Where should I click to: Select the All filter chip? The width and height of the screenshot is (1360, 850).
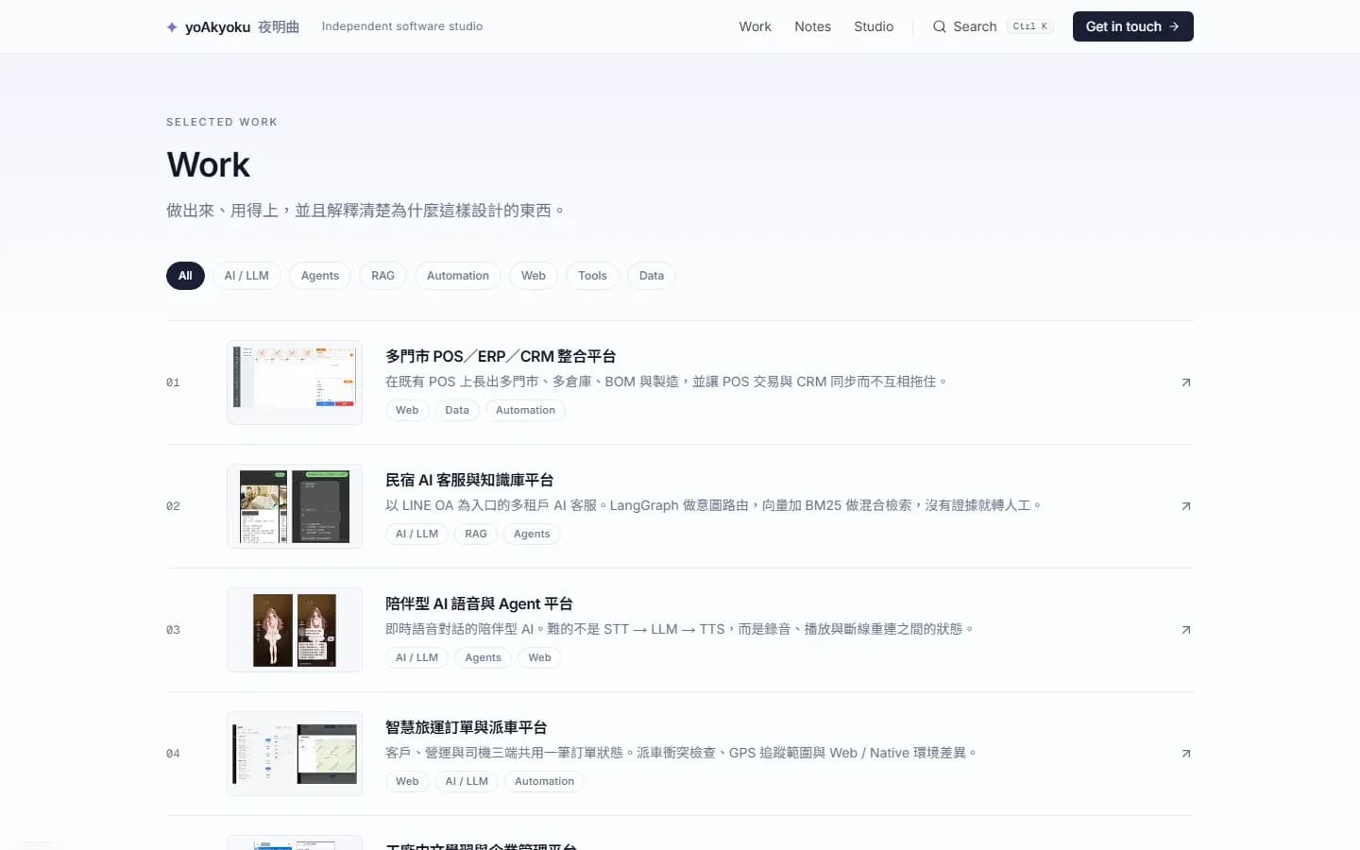pyautogui.click(x=185, y=276)
